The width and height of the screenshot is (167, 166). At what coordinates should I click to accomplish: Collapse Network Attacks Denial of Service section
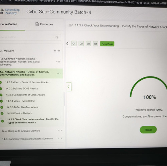click(31, 73)
